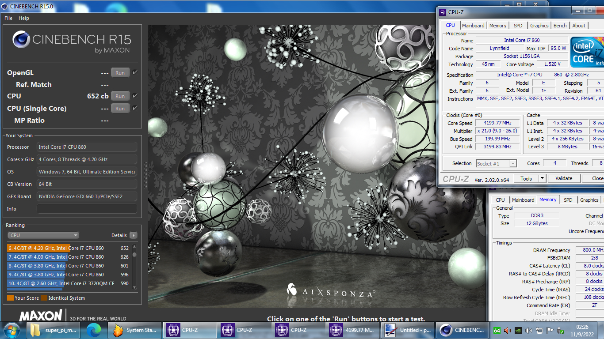The height and width of the screenshot is (339, 604).
Task: Open the Socket #1 selection dropdown
Action: [x=496, y=163]
